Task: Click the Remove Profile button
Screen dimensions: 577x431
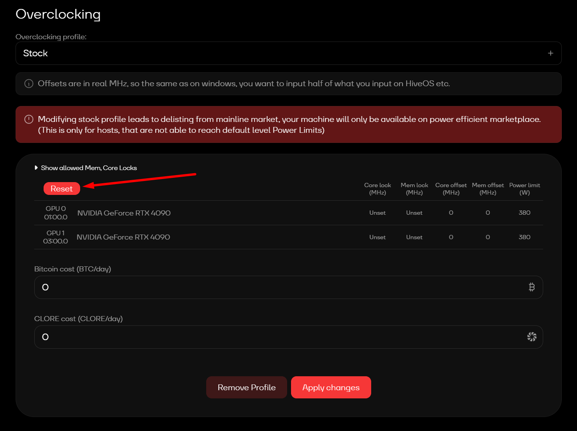Action: coord(246,388)
